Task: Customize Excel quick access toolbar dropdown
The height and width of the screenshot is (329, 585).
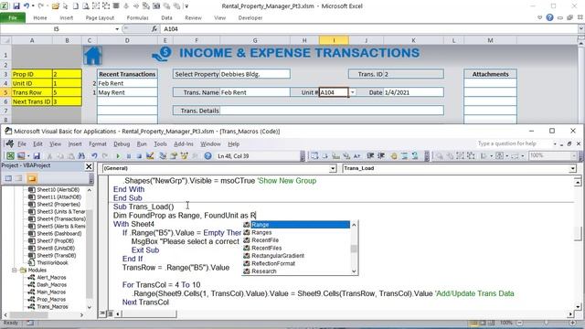Action: pos(186,6)
